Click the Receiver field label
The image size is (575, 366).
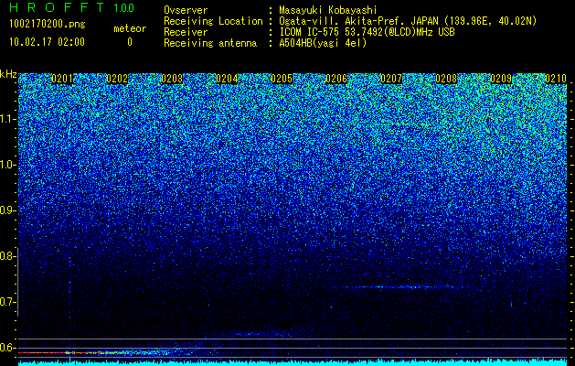point(186,32)
